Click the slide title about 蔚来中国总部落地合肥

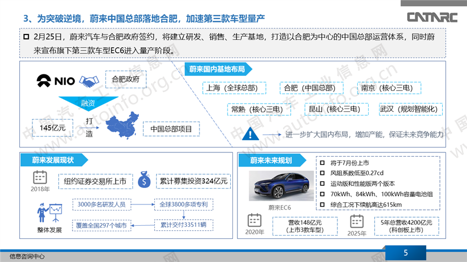point(144,19)
